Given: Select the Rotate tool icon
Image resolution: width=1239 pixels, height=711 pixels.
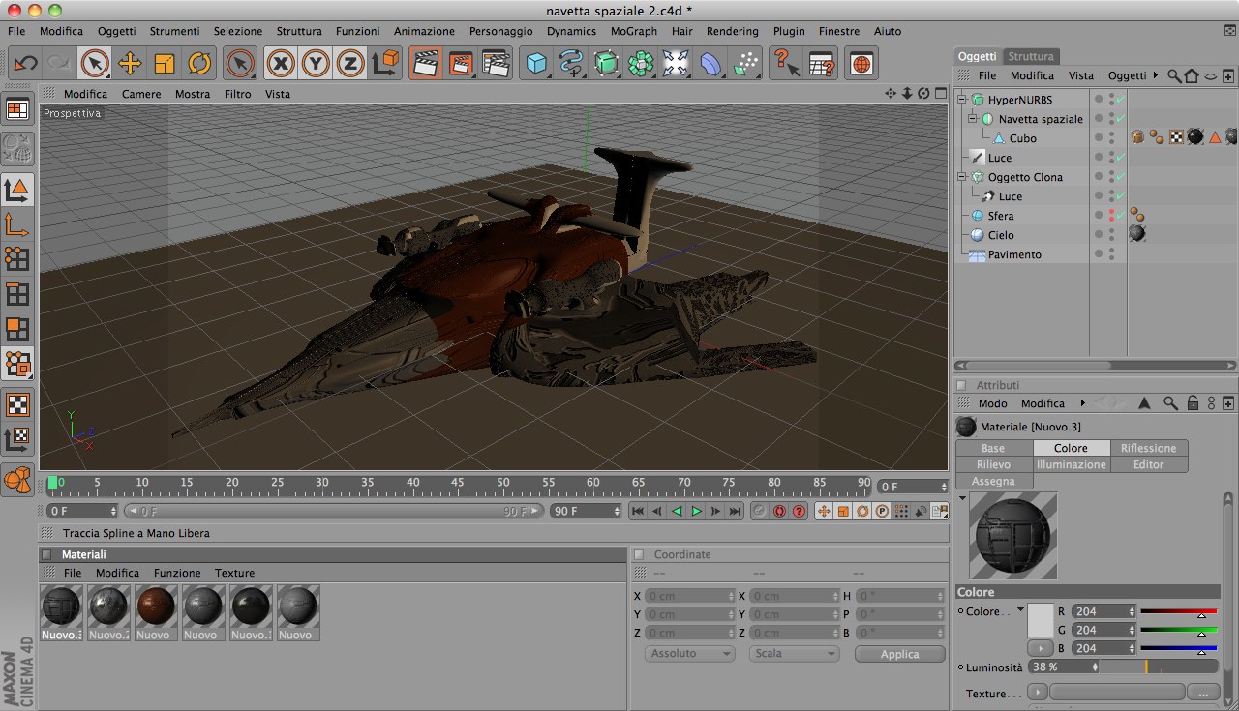Looking at the screenshot, I should (x=199, y=64).
